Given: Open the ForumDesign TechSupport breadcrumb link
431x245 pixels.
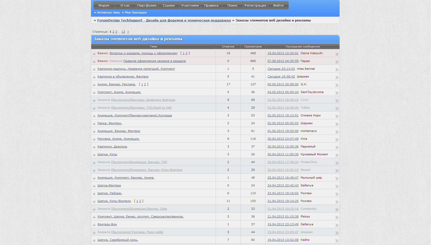Looking at the screenshot, I should click(164, 20).
